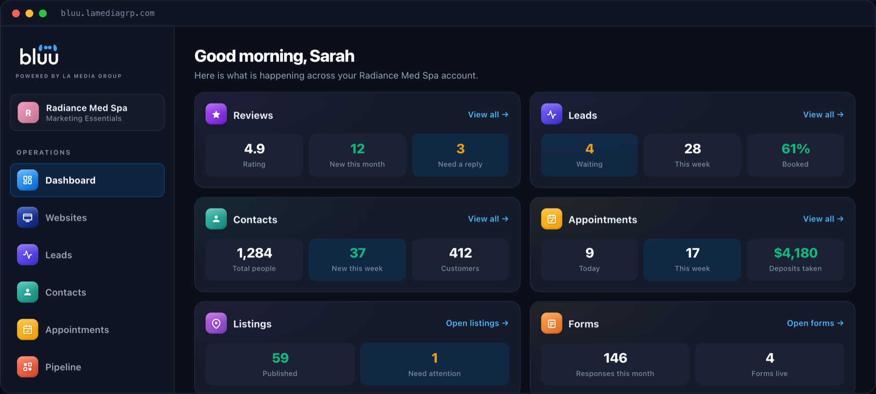
Task: Open the 4 Forms live tile
Action: [x=769, y=364]
